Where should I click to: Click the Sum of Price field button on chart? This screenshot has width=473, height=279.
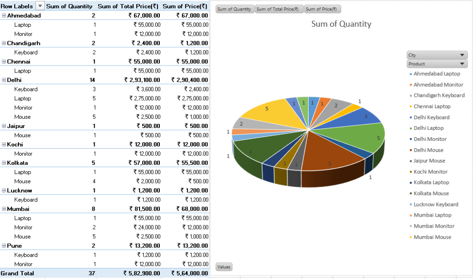click(x=321, y=9)
